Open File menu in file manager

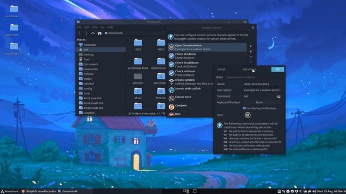(x=79, y=27)
